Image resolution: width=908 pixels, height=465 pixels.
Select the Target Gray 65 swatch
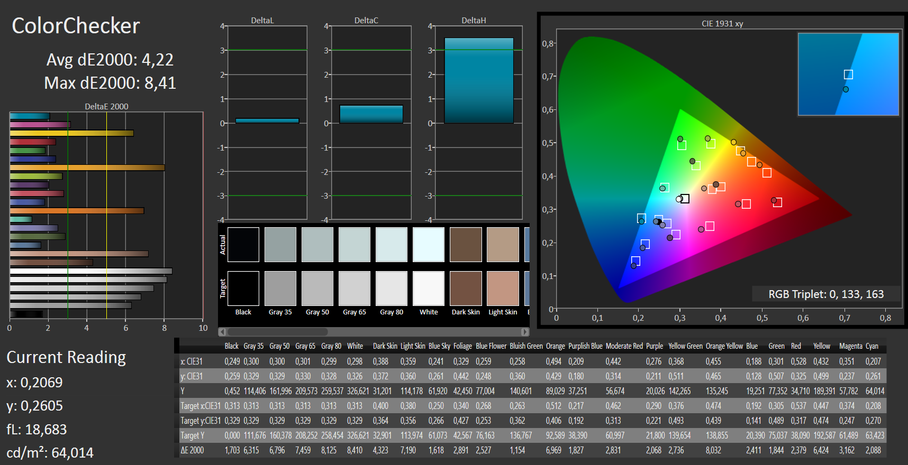point(355,289)
